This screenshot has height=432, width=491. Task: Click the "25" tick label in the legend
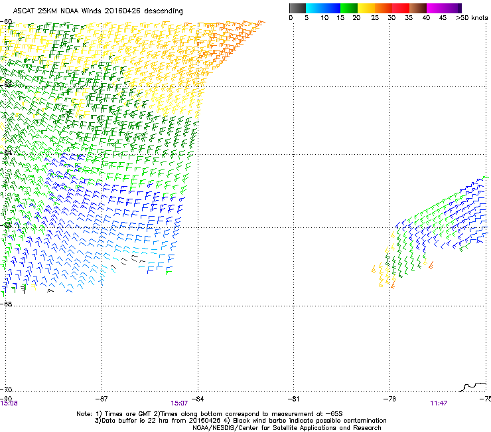(375, 18)
